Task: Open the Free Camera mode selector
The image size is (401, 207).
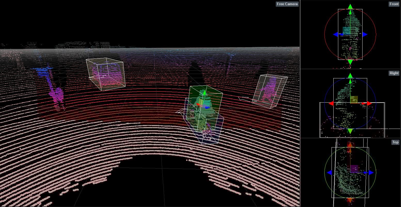Action: tap(287, 4)
